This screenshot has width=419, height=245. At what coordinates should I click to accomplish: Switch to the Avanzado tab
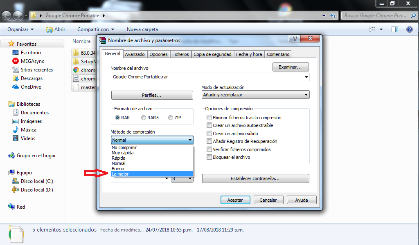click(135, 54)
